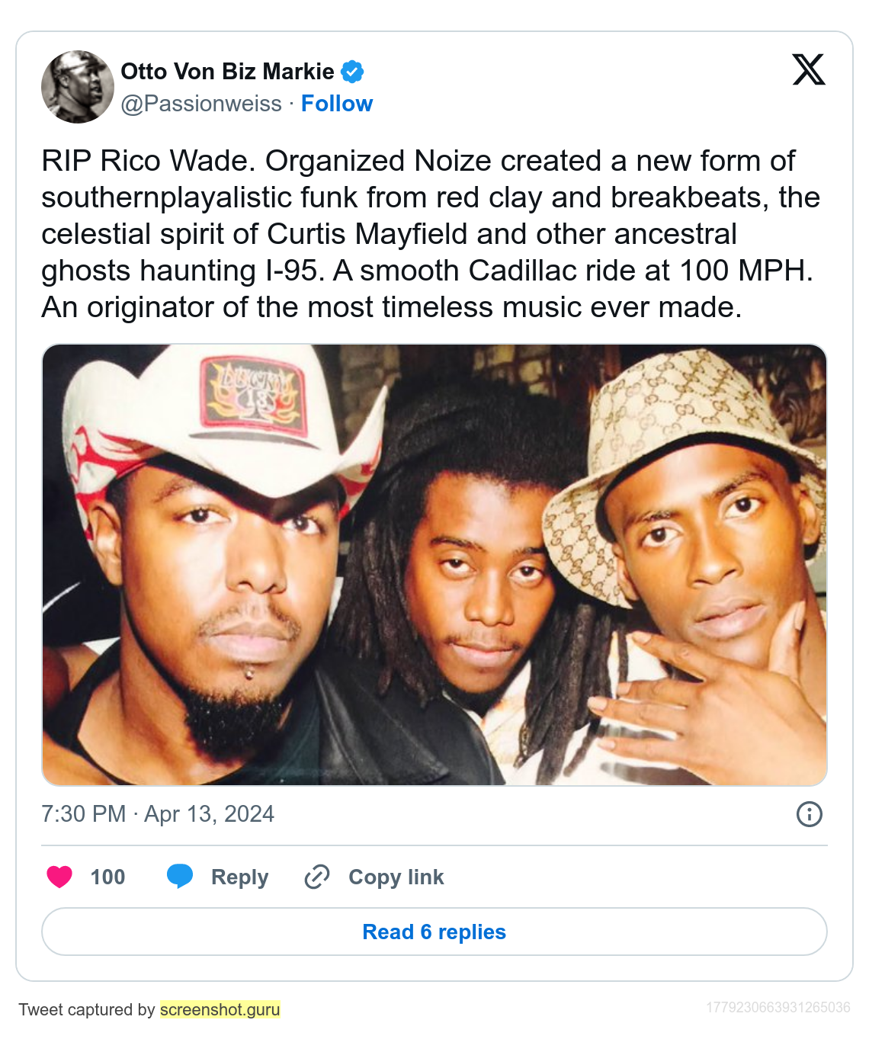Follow the @Passionweiss account
Screen dimensions: 869x1052
click(x=337, y=104)
